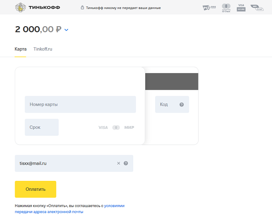Click the Mastercard logo on the card
The image size is (272, 220).
click(x=116, y=128)
